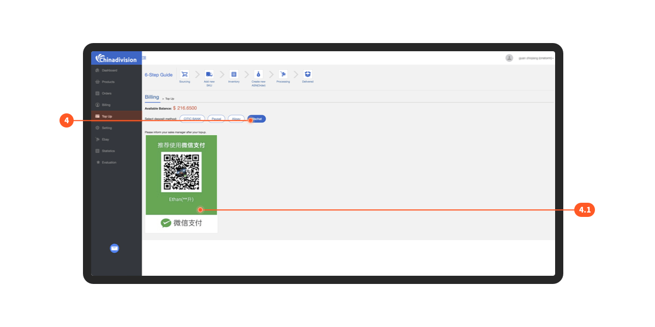Click 'Please inform your sales manager' note
Image resolution: width=655 pixels, height=327 pixels.
point(175,132)
